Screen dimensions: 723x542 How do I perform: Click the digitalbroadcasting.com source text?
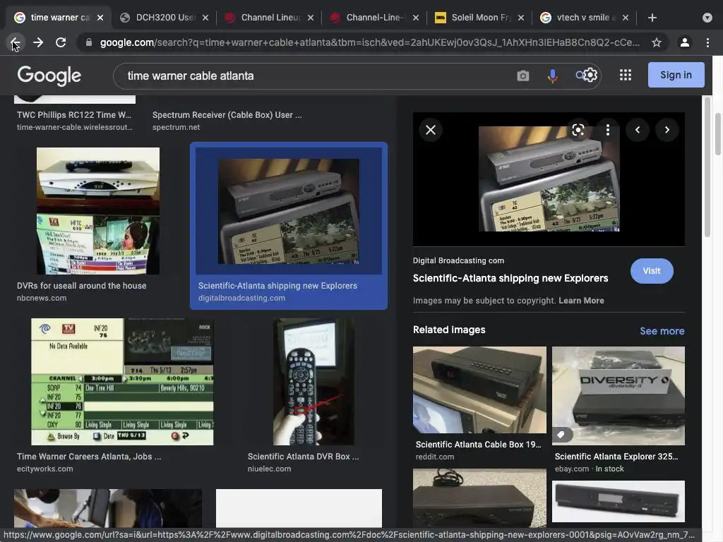coord(241,299)
